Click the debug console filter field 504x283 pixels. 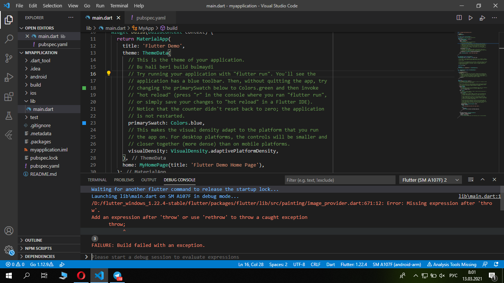[x=340, y=180]
